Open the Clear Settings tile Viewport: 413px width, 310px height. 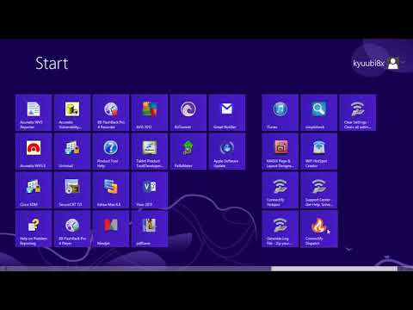(357, 113)
